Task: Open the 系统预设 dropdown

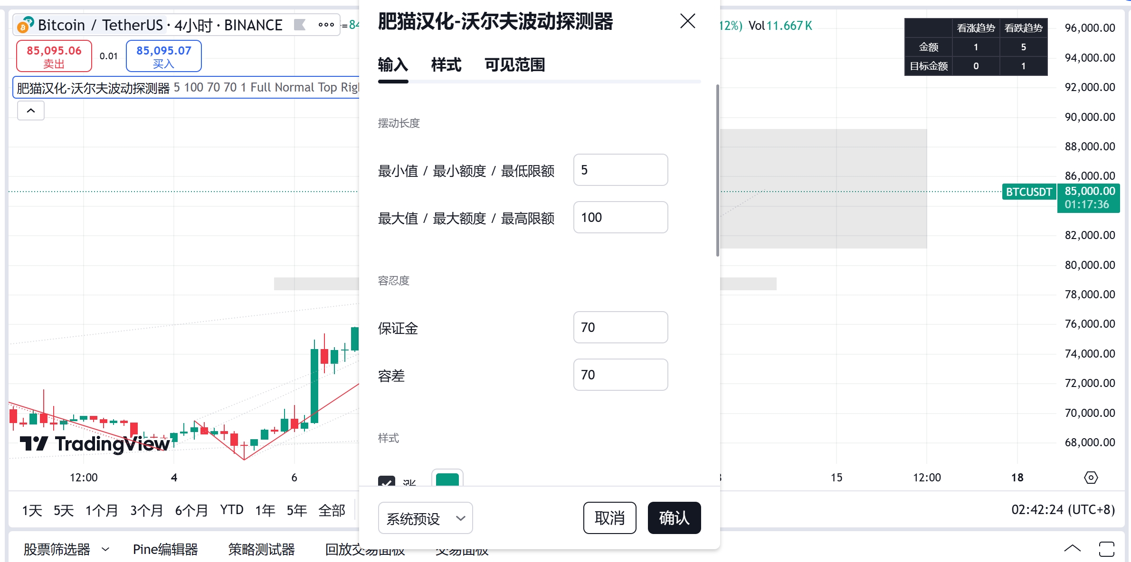Action: point(425,518)
